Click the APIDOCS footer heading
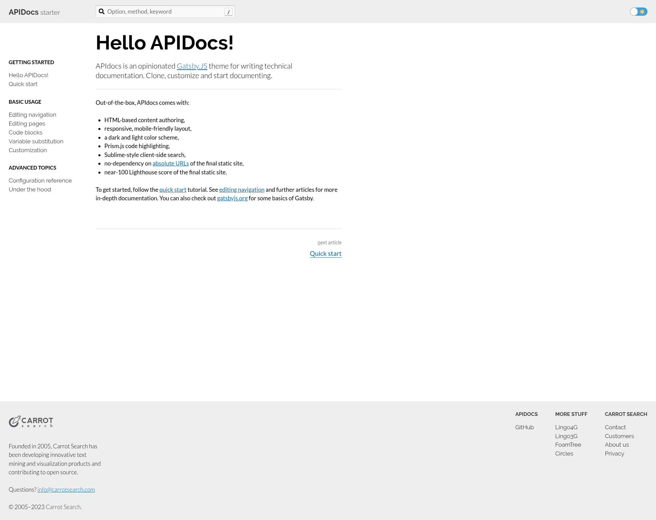This screenshot has height=520, width=656. [x=527, y=414]
